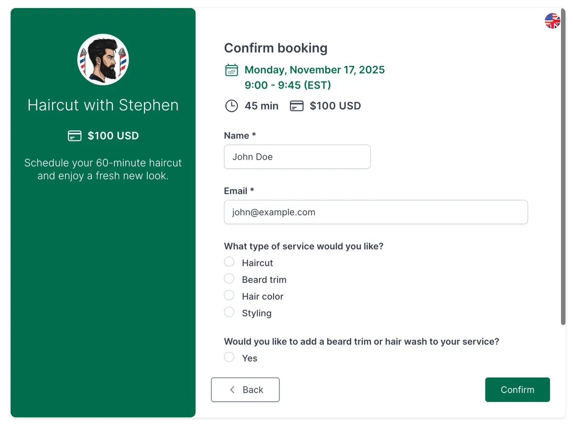Choose Yes to add a beard trim
This screenshot has width=574, height=428.
coord(229,357)
